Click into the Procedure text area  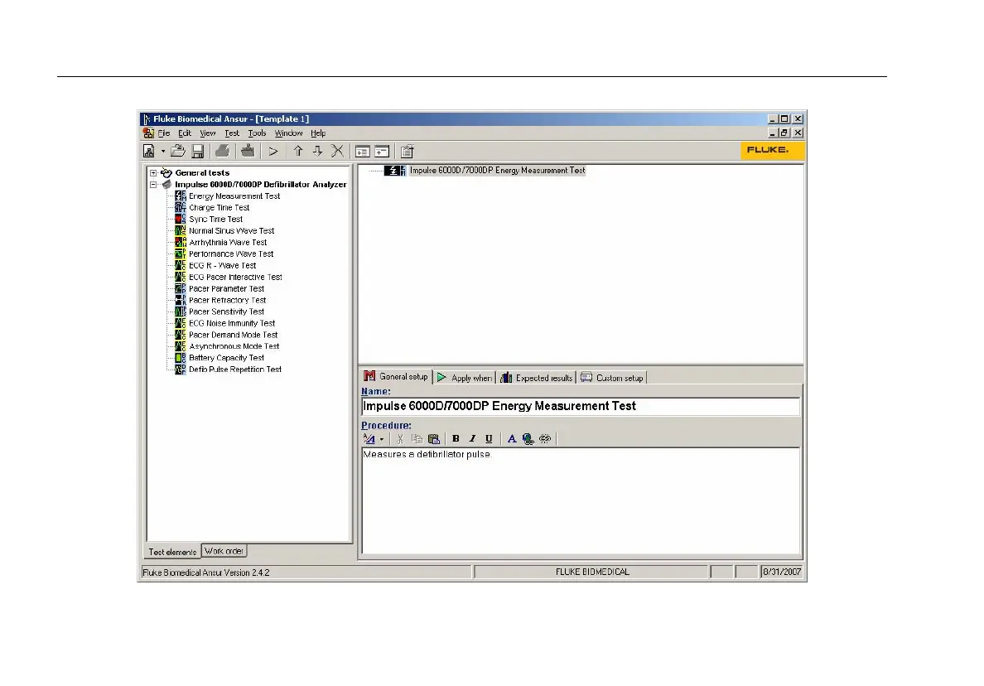[581, 501]
